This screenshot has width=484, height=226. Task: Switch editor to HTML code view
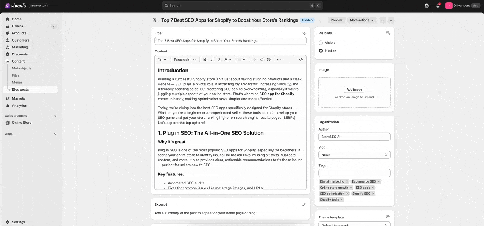coord(301,60)
